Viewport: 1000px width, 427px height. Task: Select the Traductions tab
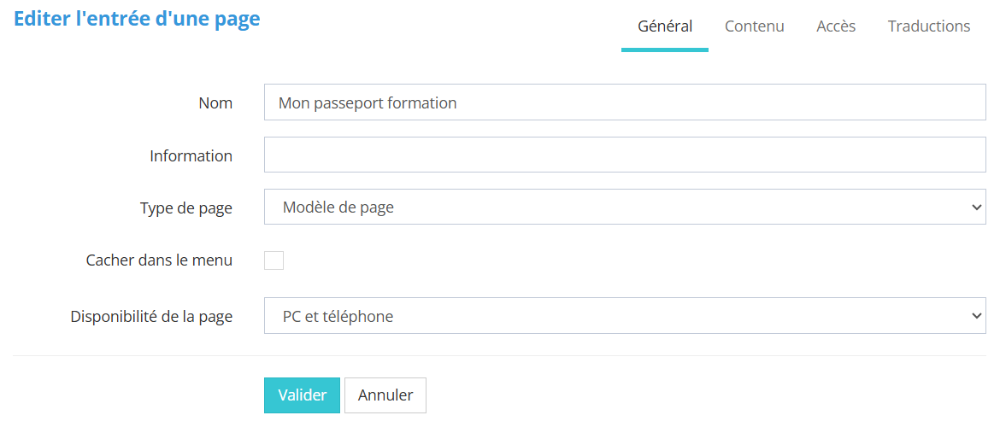click(929, 26)
